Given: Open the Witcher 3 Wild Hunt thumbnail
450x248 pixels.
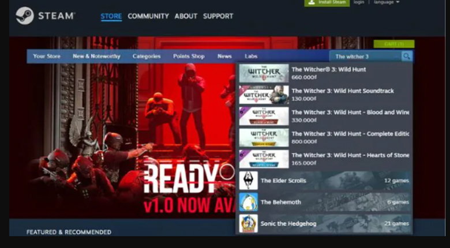Looking at the screenshot, I should click(x=264, y=73).
